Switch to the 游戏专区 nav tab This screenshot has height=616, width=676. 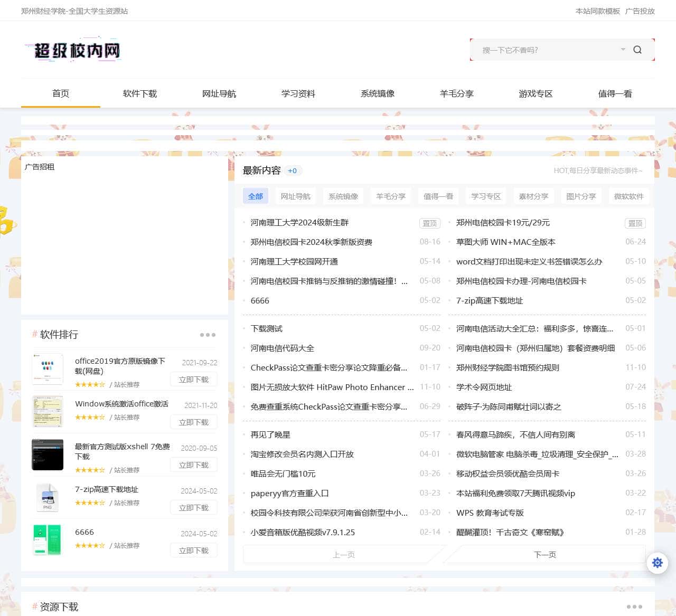click(x=536, y=93)
